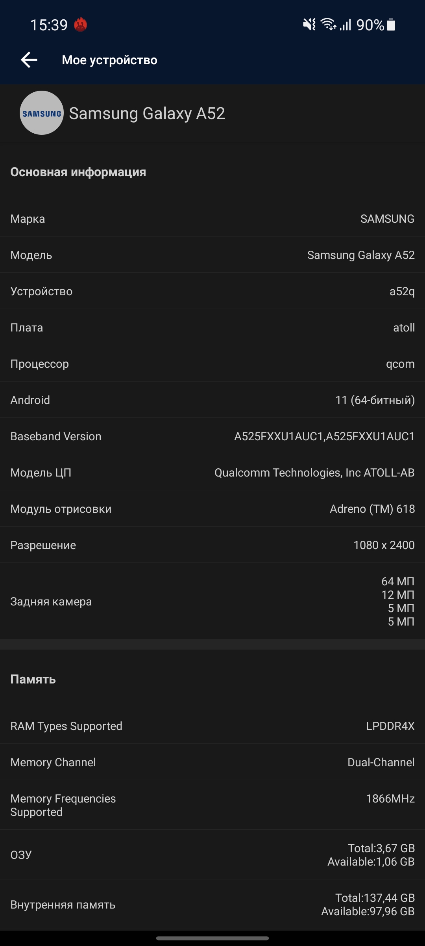Tap the Samsung logo avatar

42,113
